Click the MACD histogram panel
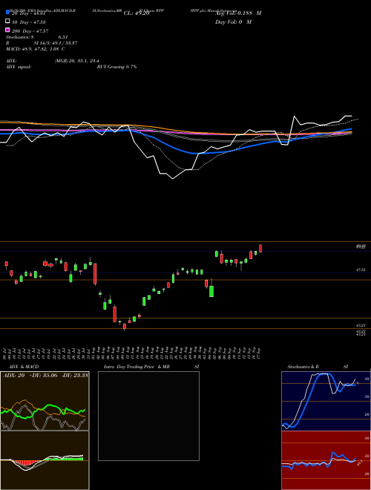 coord(45,460)
